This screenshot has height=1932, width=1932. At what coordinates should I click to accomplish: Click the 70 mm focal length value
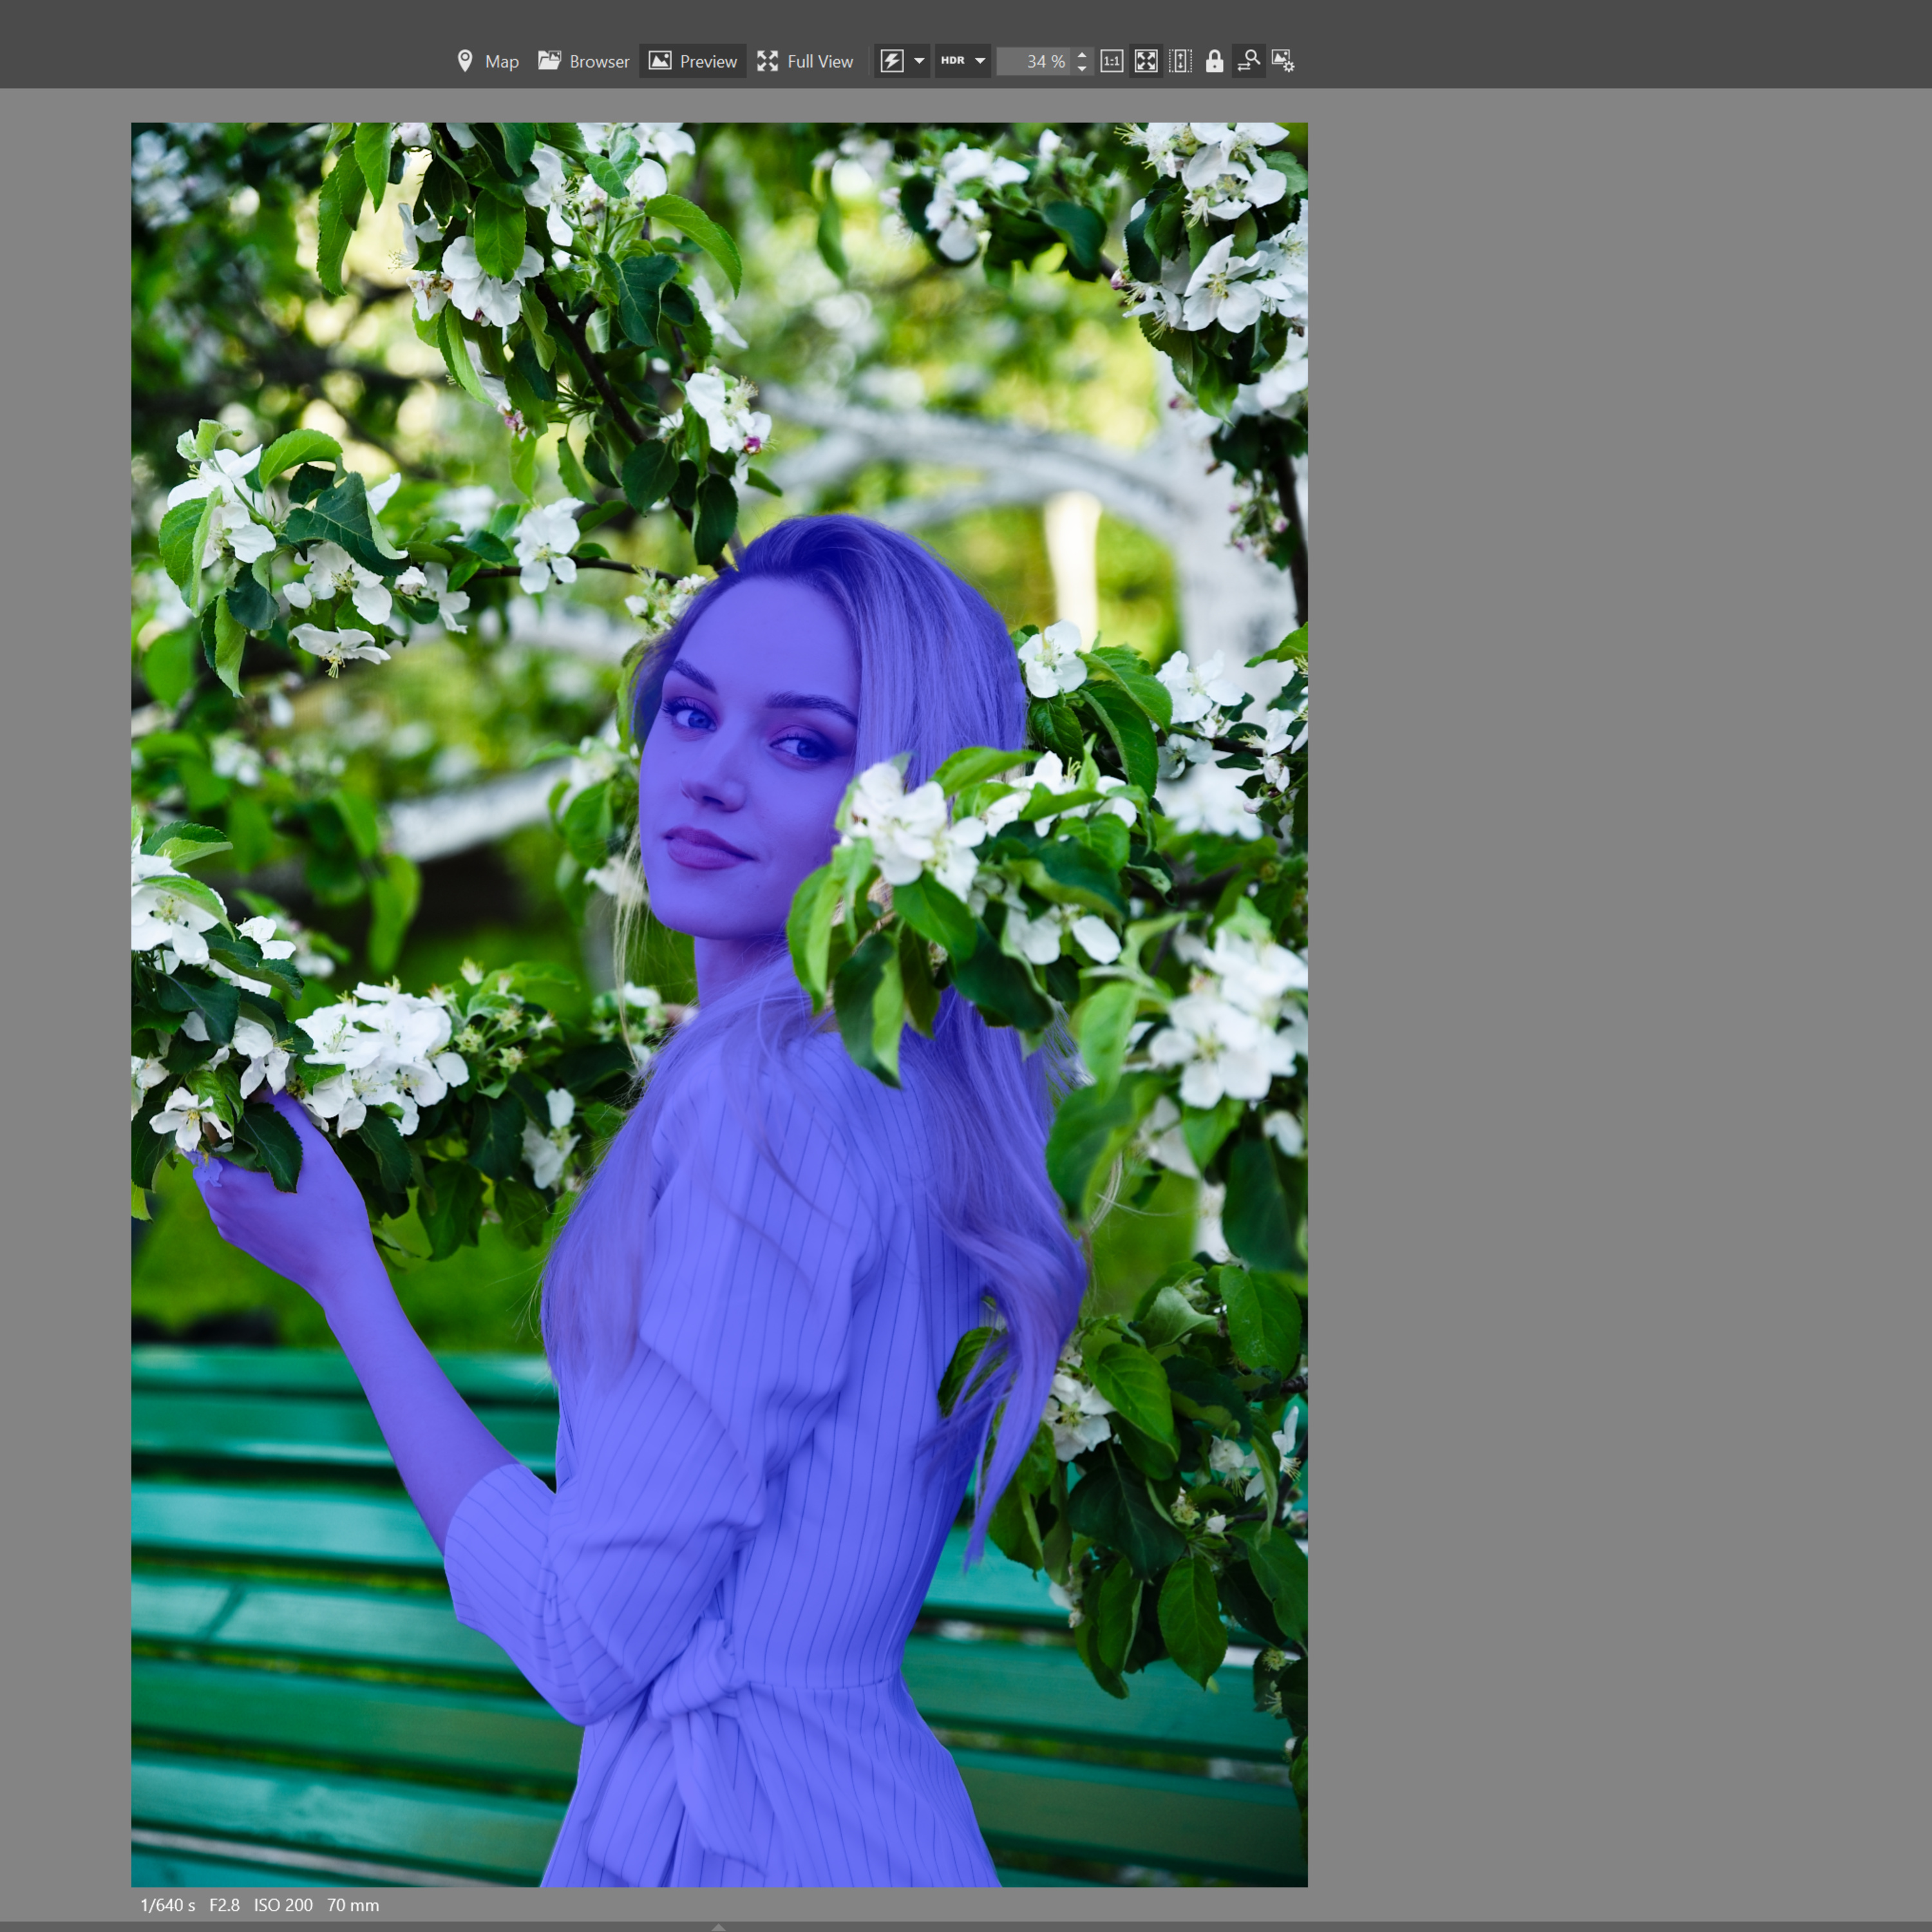click(x=353, y=1905)
